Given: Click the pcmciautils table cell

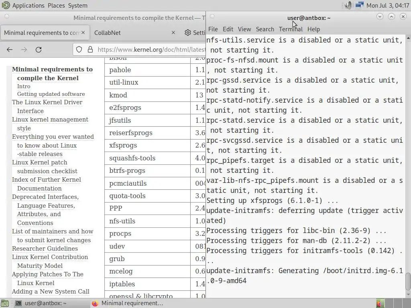Looking at the screenshot, I should 147,183.
